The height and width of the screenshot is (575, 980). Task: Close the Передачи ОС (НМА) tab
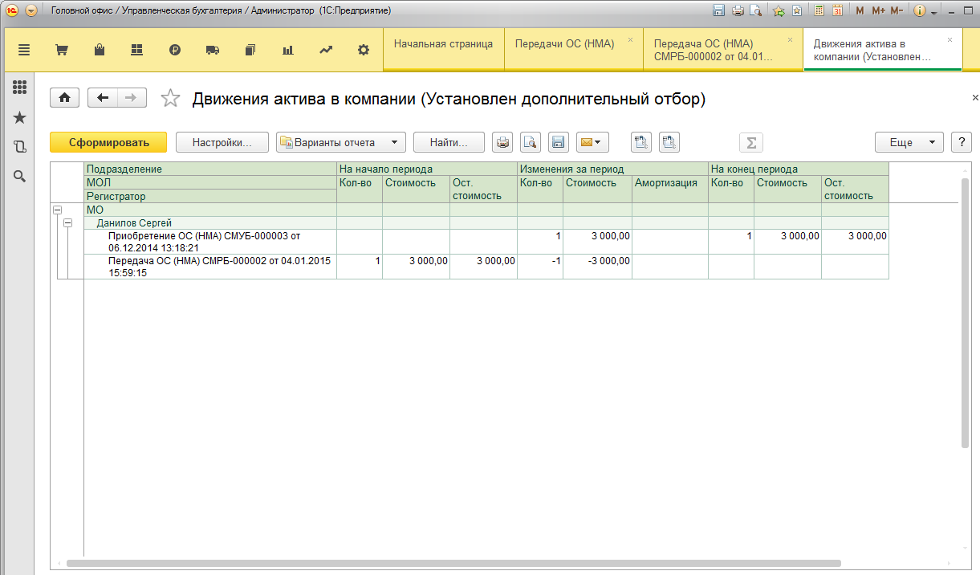630,39
